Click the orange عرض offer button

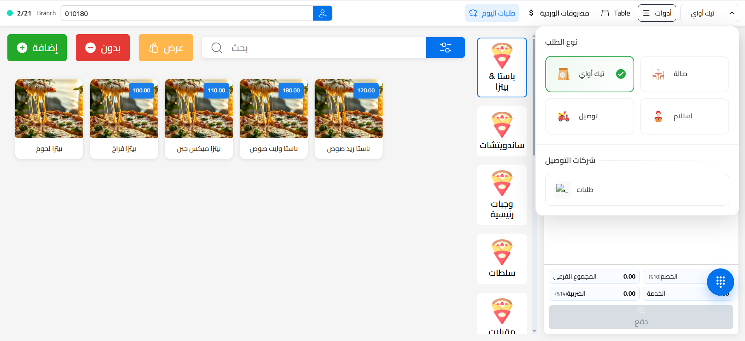pyautogui.click(x=166, y=48)
